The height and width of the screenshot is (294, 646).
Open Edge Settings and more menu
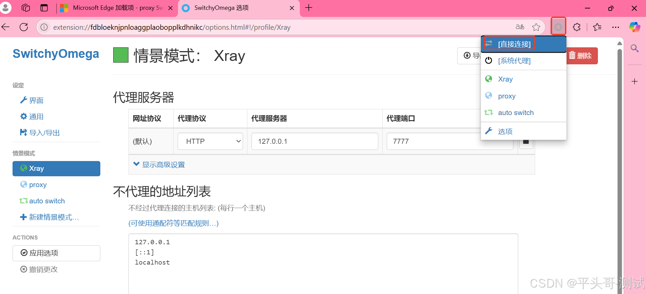(x=615, y=27)
